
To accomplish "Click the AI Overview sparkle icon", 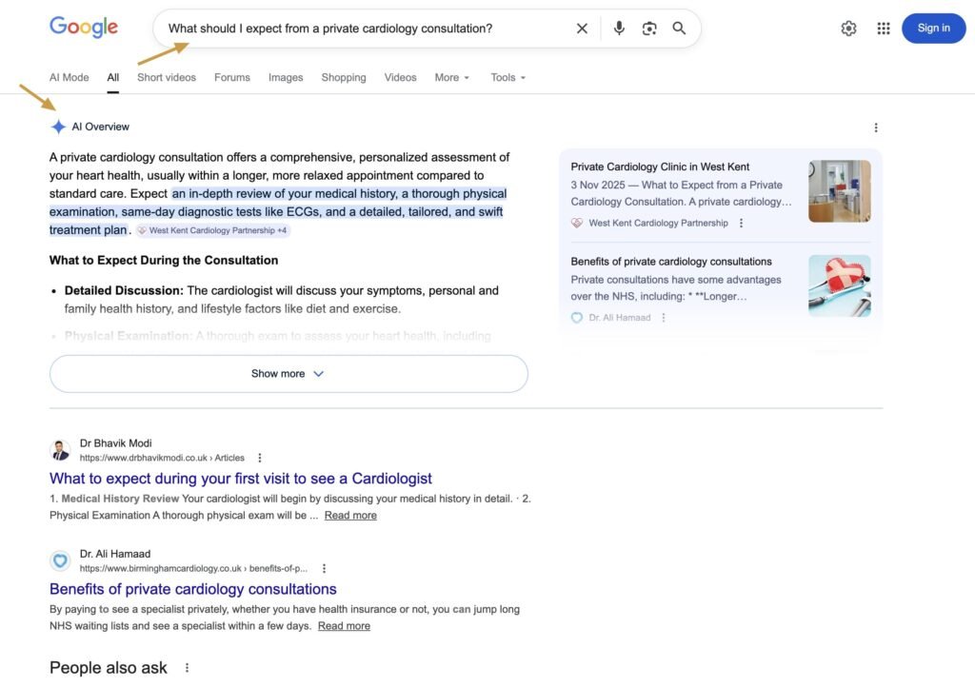I will coord(57,126).
